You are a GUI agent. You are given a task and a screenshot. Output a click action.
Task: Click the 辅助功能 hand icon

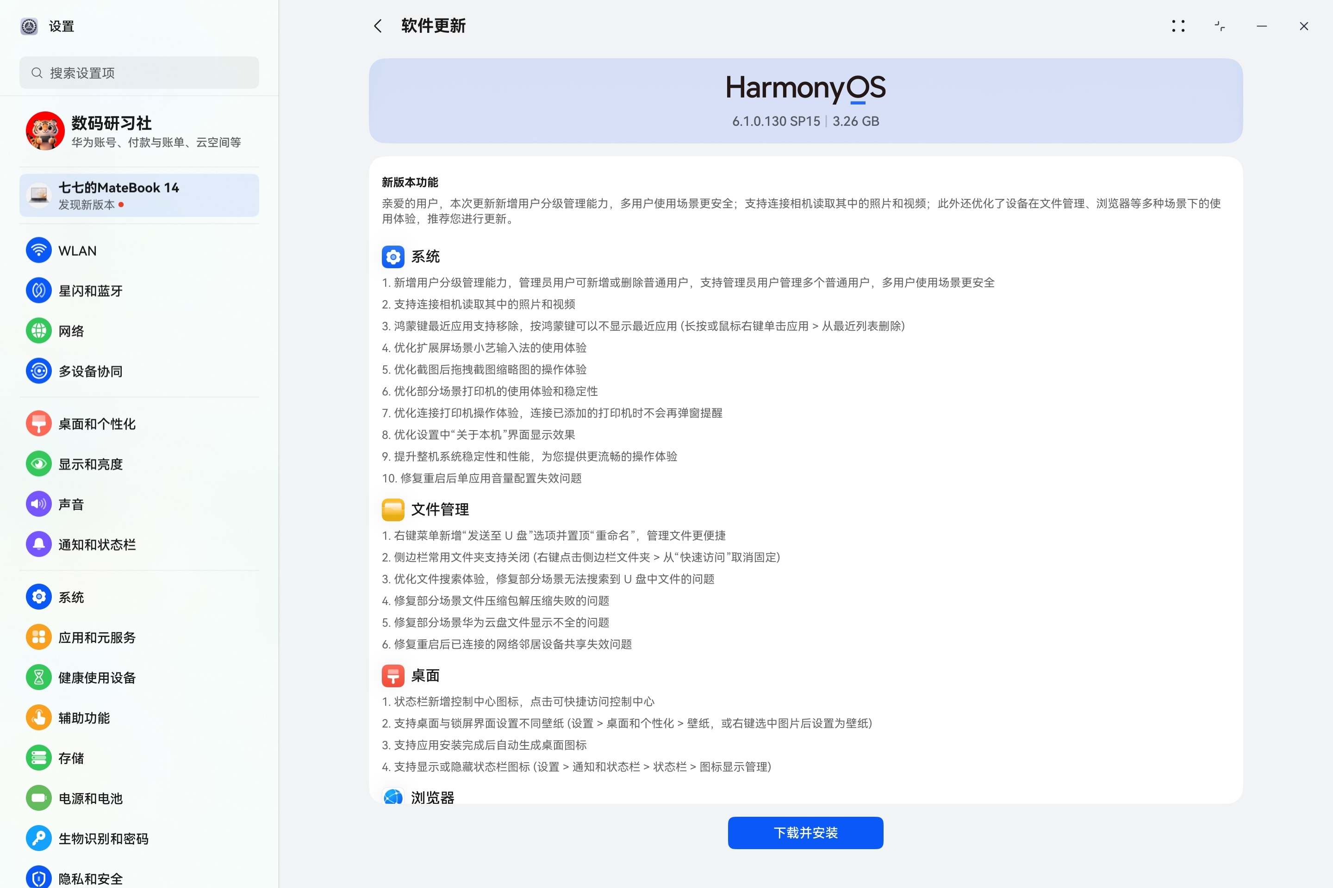pyautogui.click(x=38, y=717)
